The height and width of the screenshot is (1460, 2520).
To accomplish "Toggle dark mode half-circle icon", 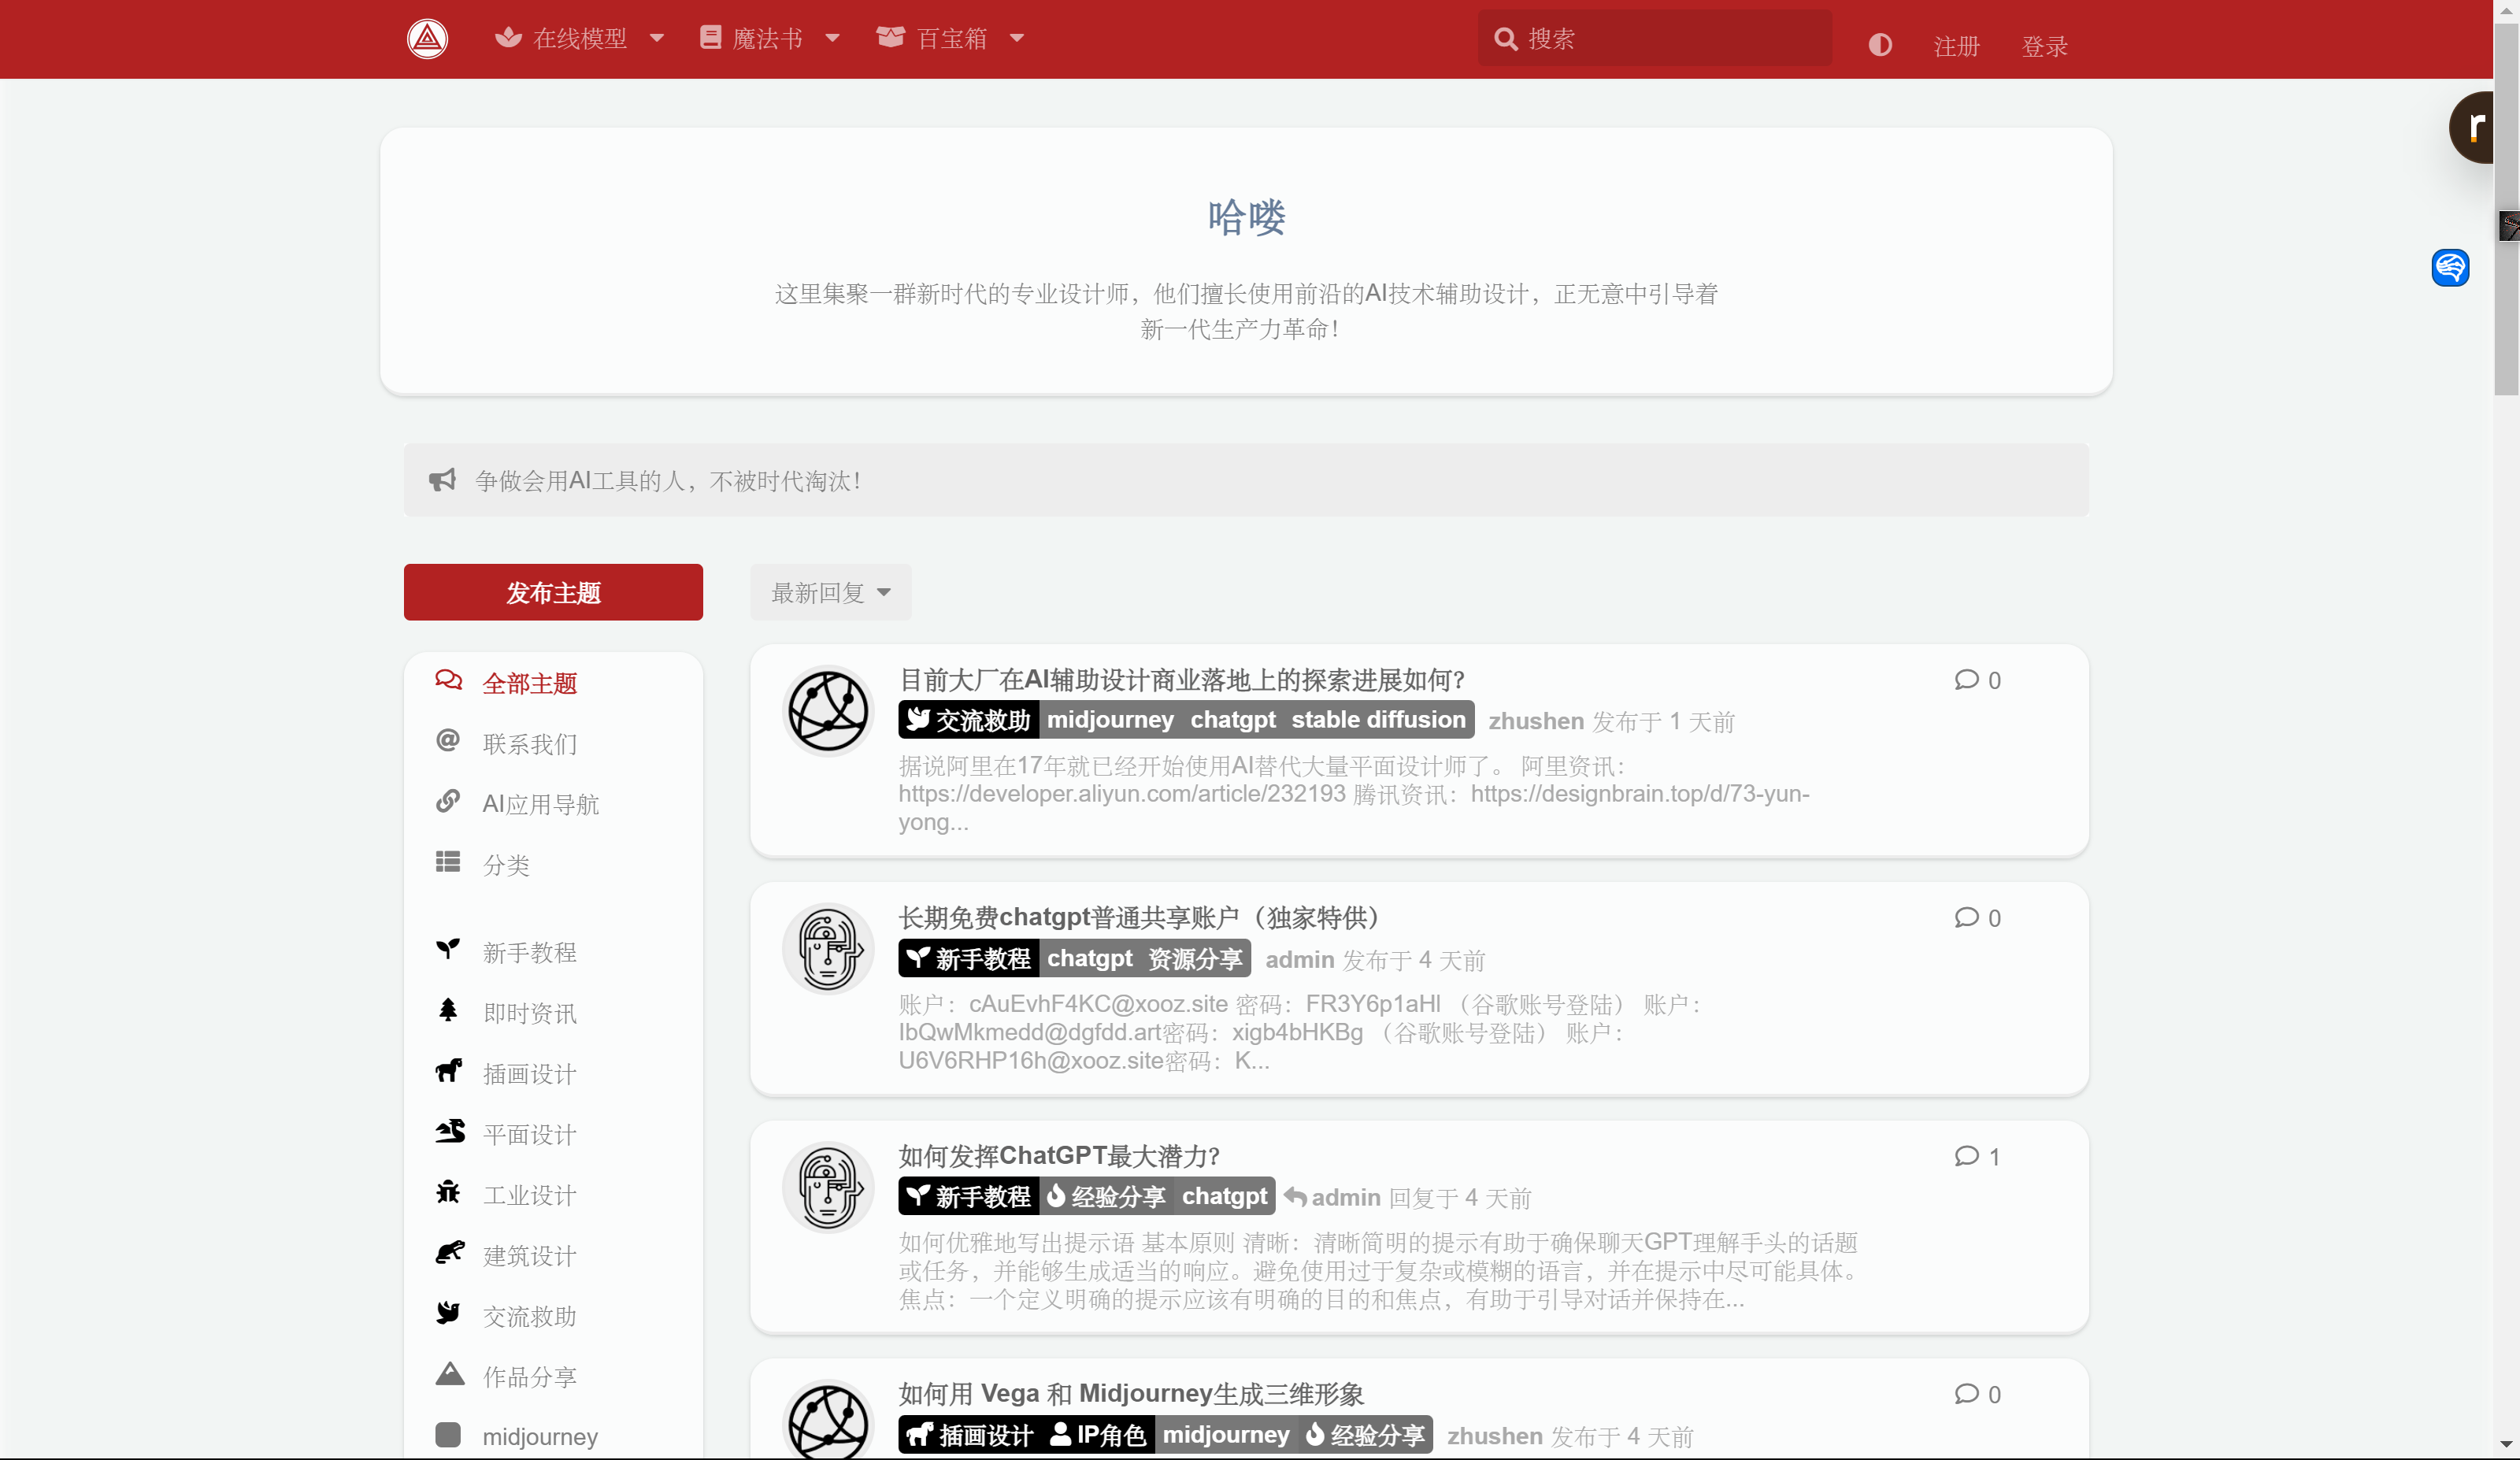I will (x=1879, y=45).
